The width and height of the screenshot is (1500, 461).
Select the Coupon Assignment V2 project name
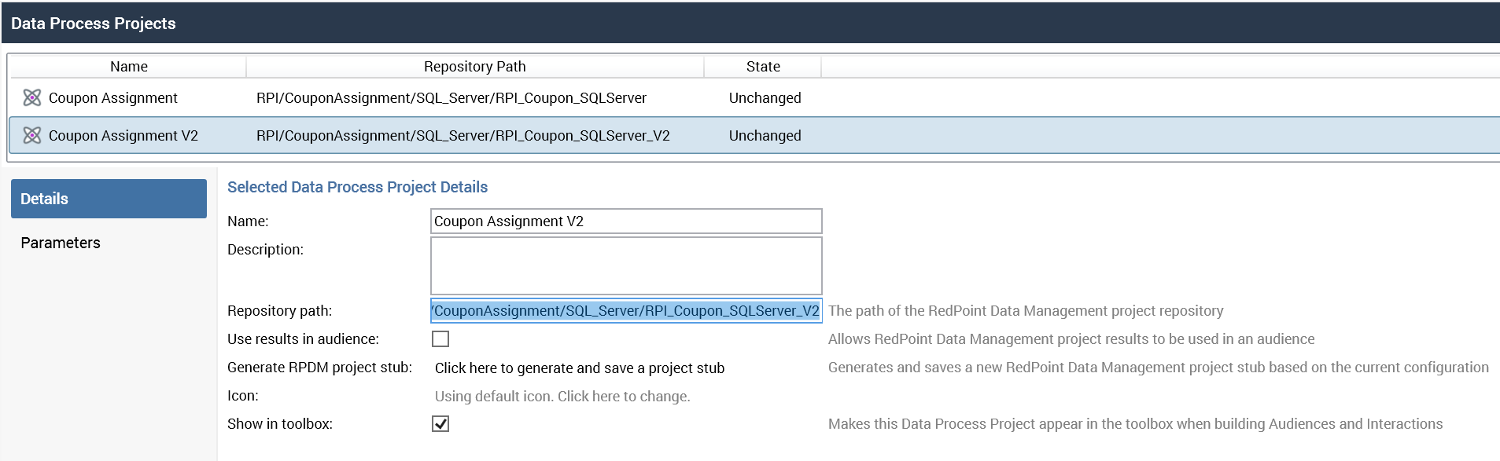pos(123,135)
